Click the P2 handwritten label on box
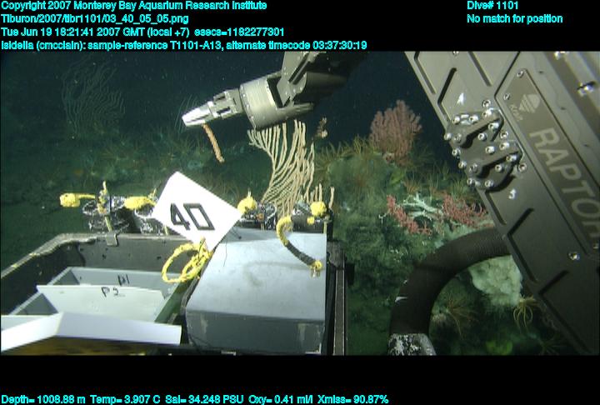The height and width of the screenshot is (405, 600). click(x=109, y=292)
